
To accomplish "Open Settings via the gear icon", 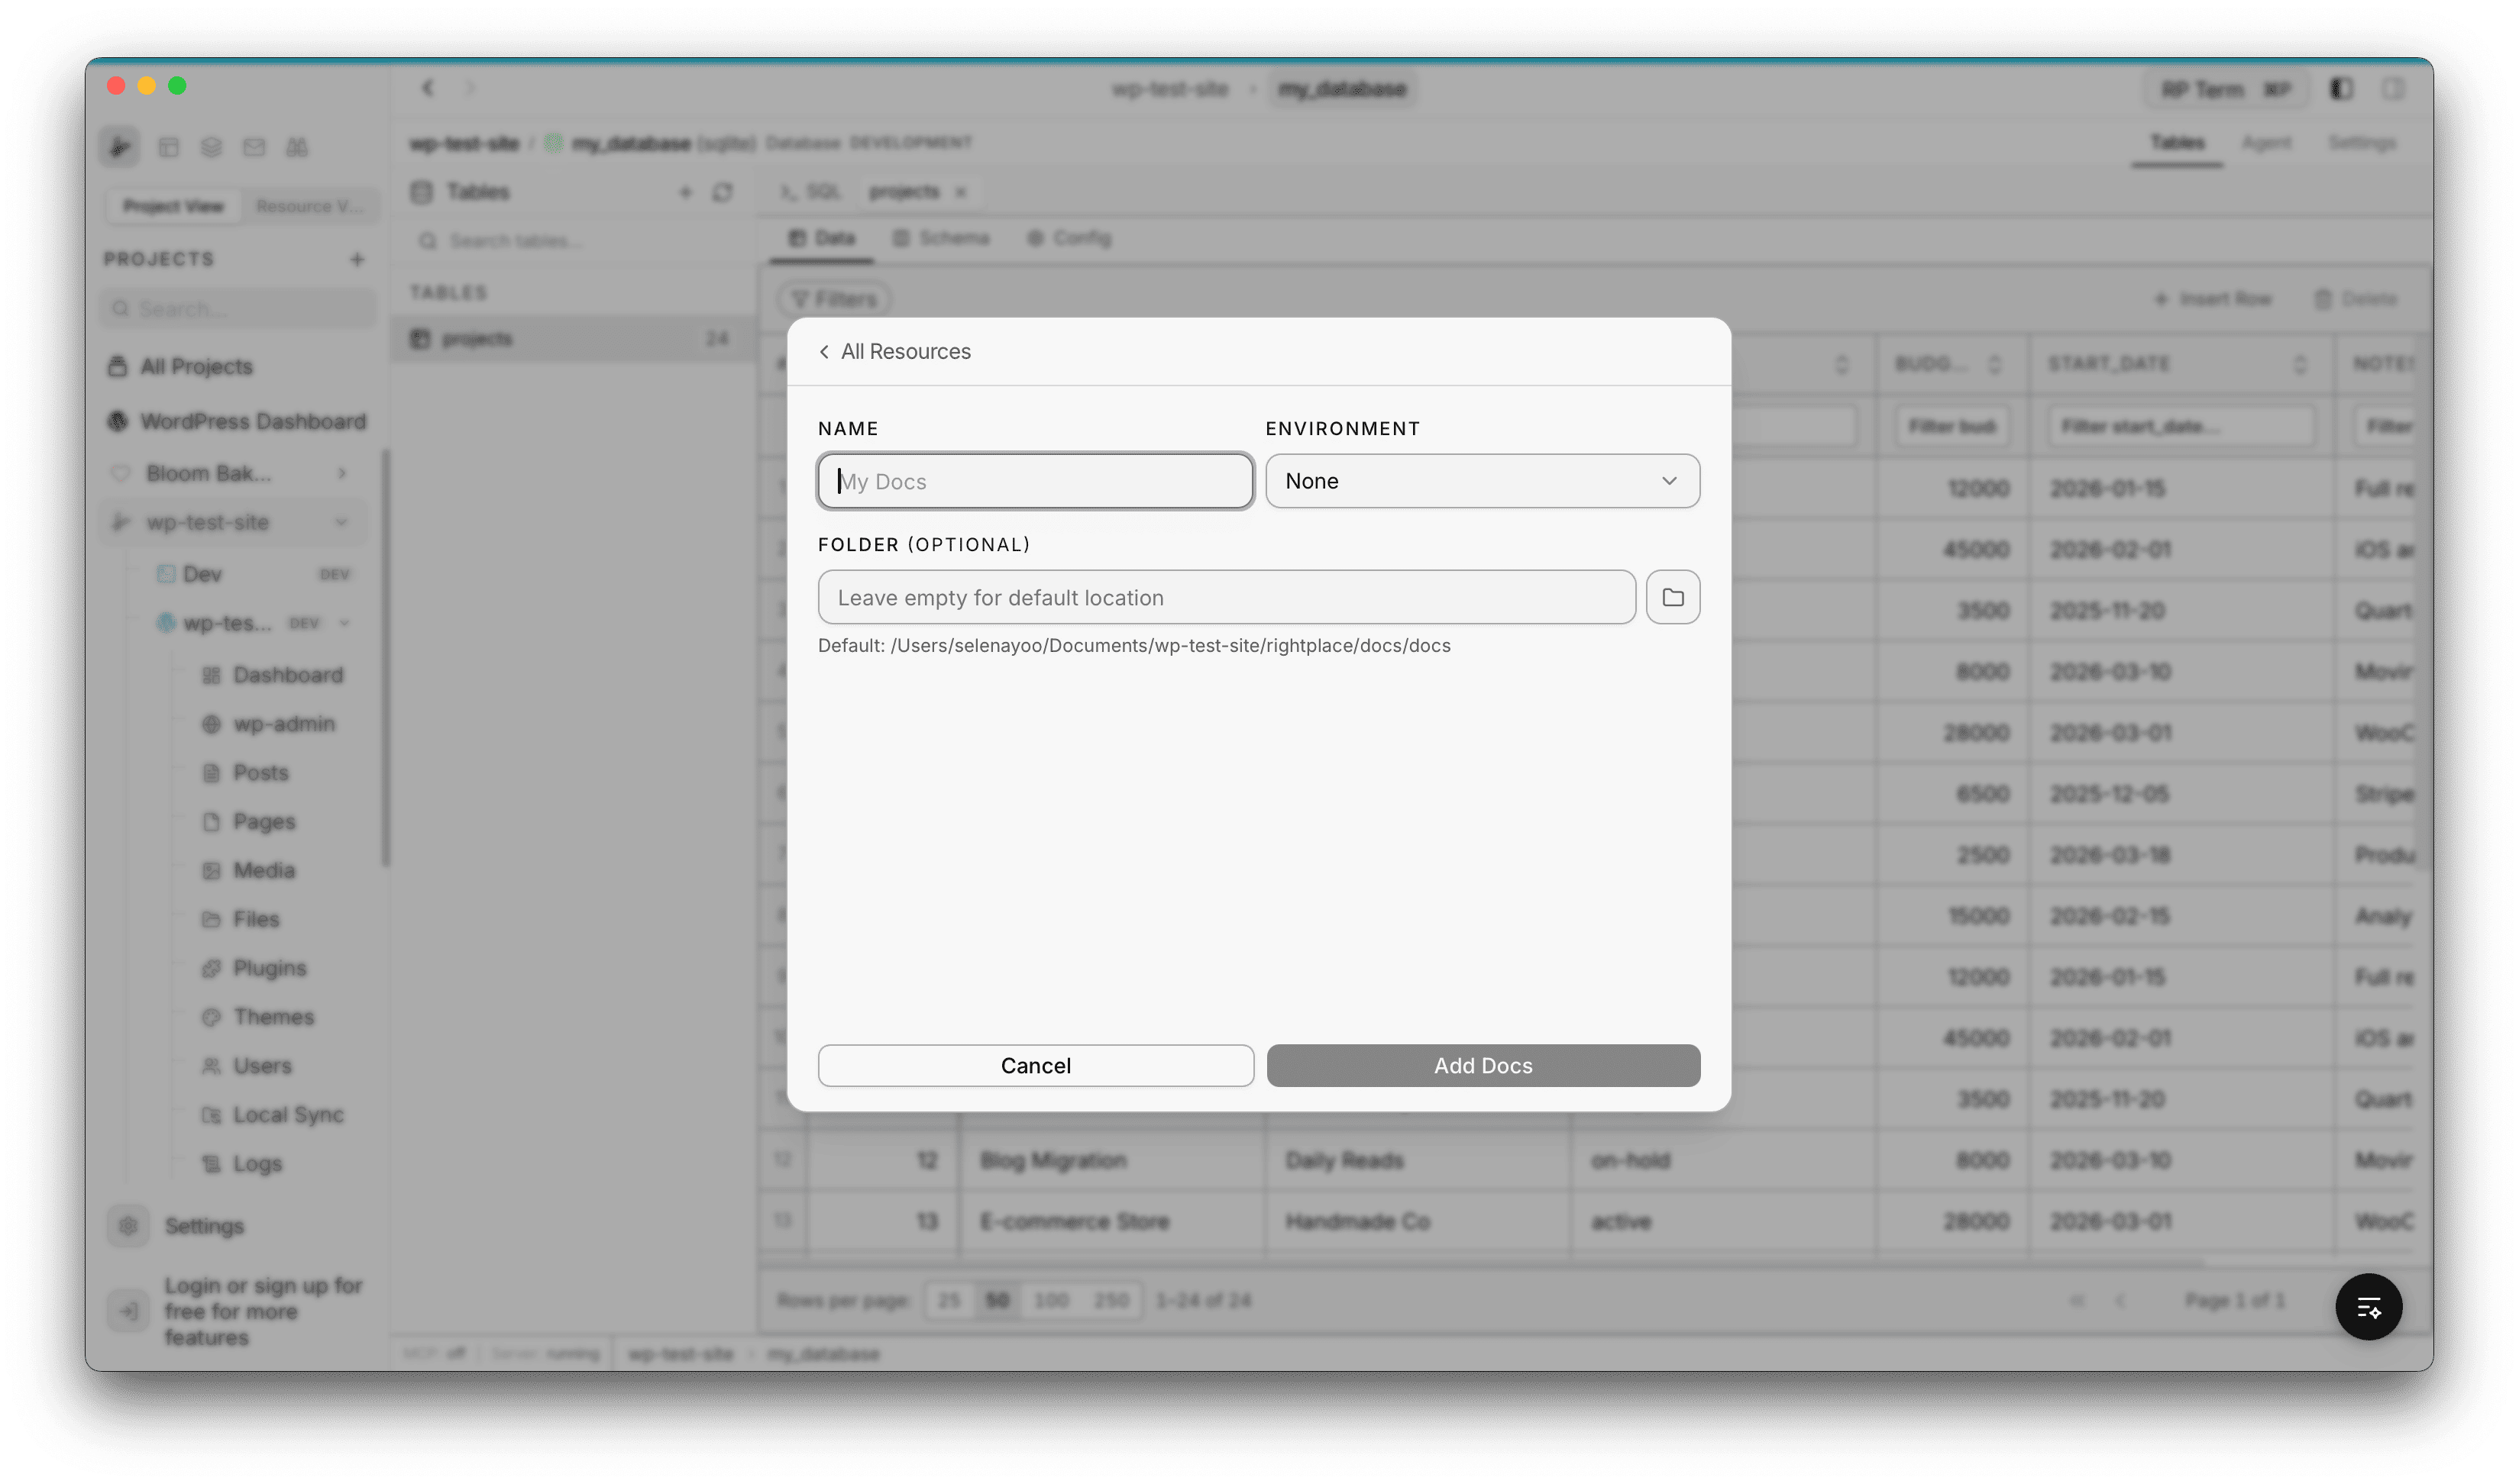I will 128,1225.
